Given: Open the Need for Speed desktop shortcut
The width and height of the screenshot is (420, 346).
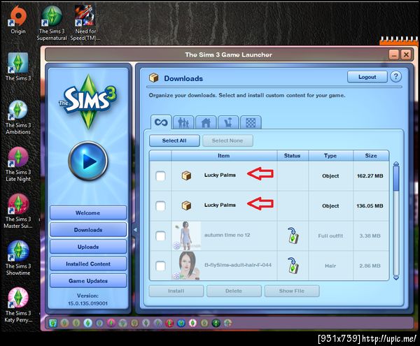Looking at the screenshot, I should 85,24.
